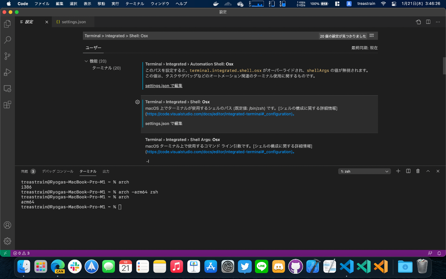Open the Search view in activity bar
The image size is (446, 279).
tap(7, 40)
